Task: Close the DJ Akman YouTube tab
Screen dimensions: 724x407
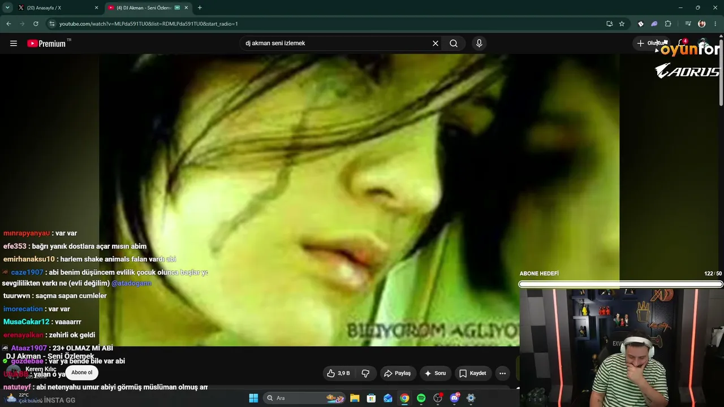Action: [186, 8]
